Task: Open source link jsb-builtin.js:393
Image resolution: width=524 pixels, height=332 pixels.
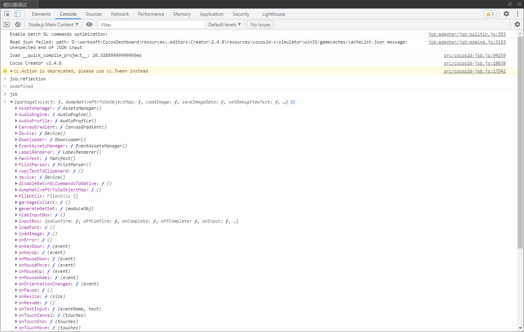Action: 467,34
